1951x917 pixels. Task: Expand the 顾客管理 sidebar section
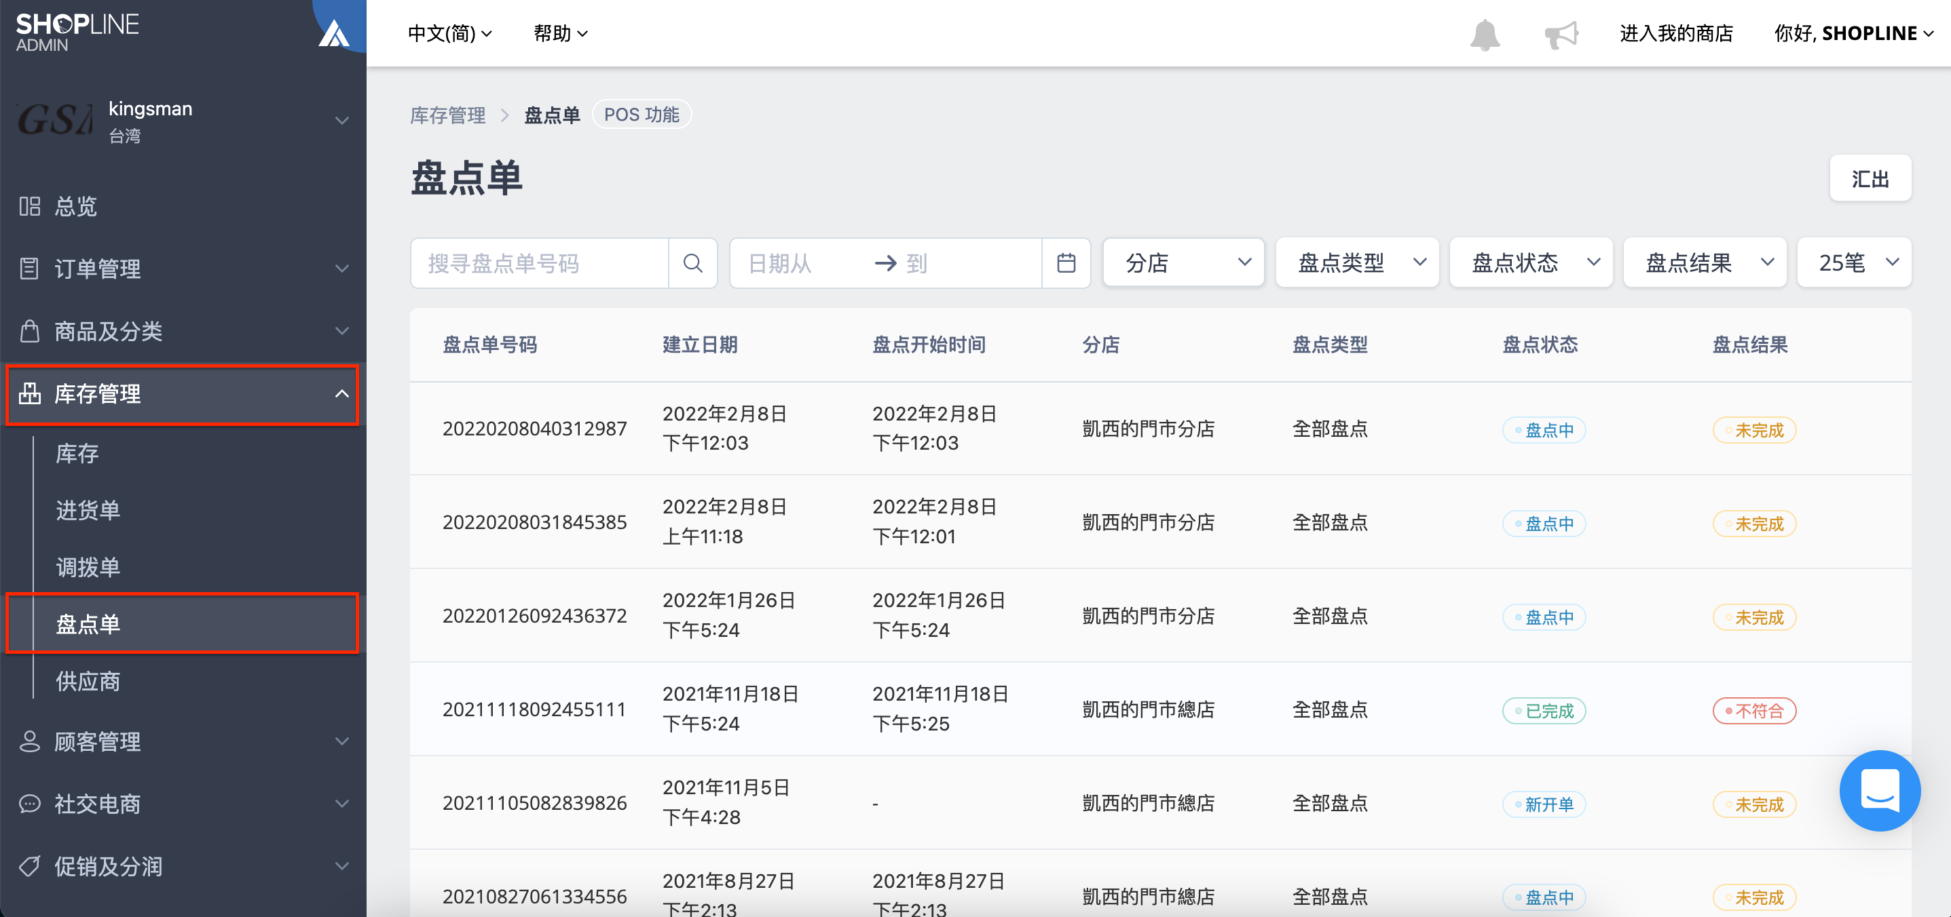[183, 741]
